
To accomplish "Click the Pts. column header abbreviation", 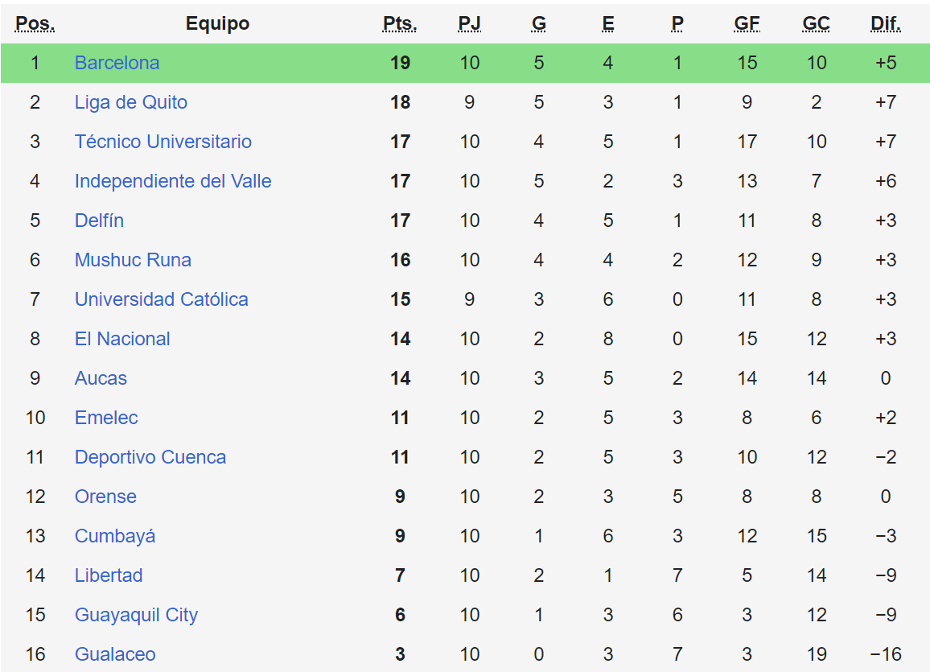I will (400, 24).
